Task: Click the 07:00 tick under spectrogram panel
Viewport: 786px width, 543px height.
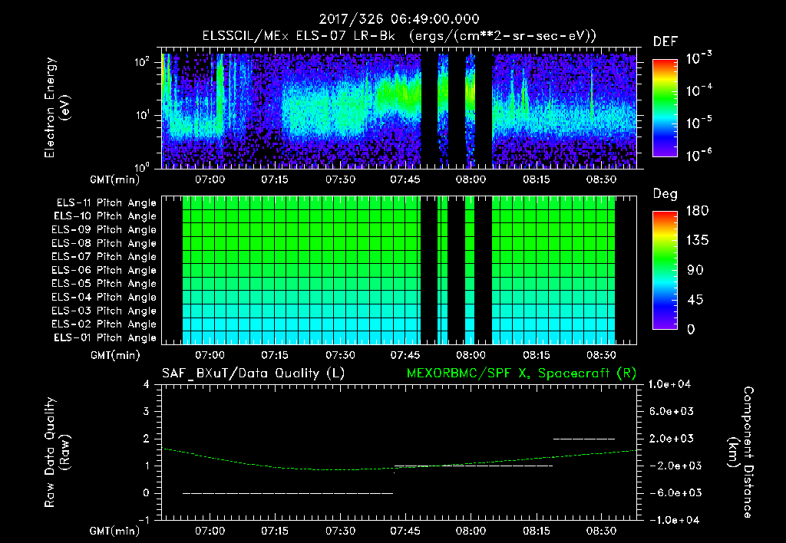Action: click(210, 179)
